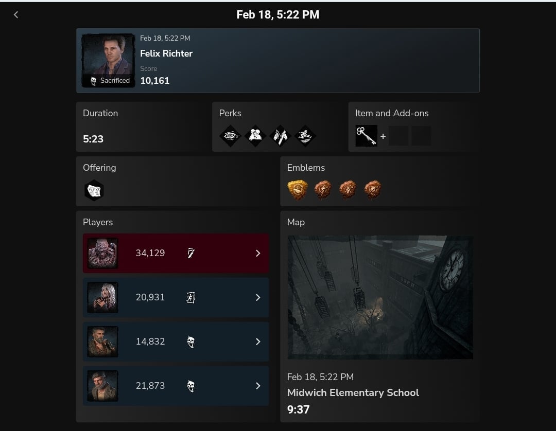Click the Felix Richter character portrait
The image size is (556, 431).
coord(108,60)
